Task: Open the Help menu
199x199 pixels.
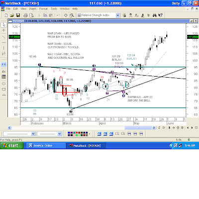Action: coord(75,9)
